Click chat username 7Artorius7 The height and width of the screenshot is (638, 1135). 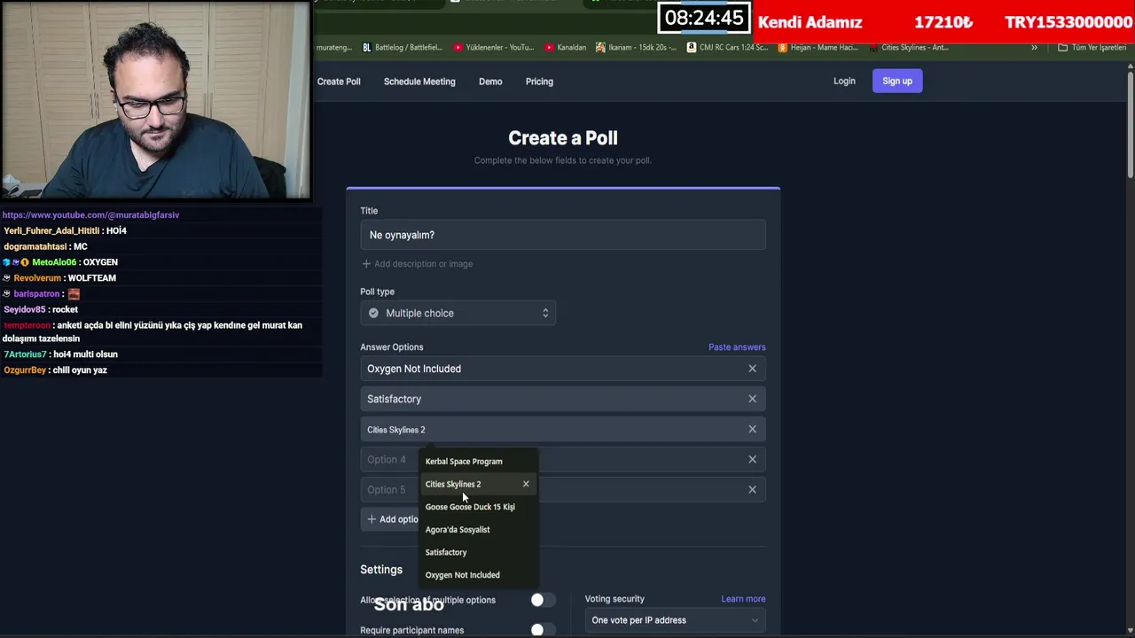(x=25, y=354)
